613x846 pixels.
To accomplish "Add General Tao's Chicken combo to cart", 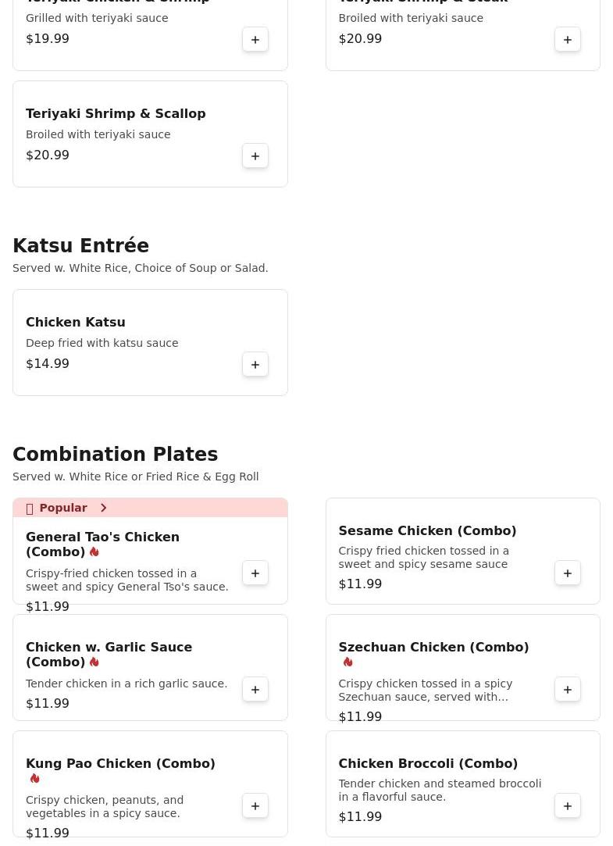I will tap(255, 573).
